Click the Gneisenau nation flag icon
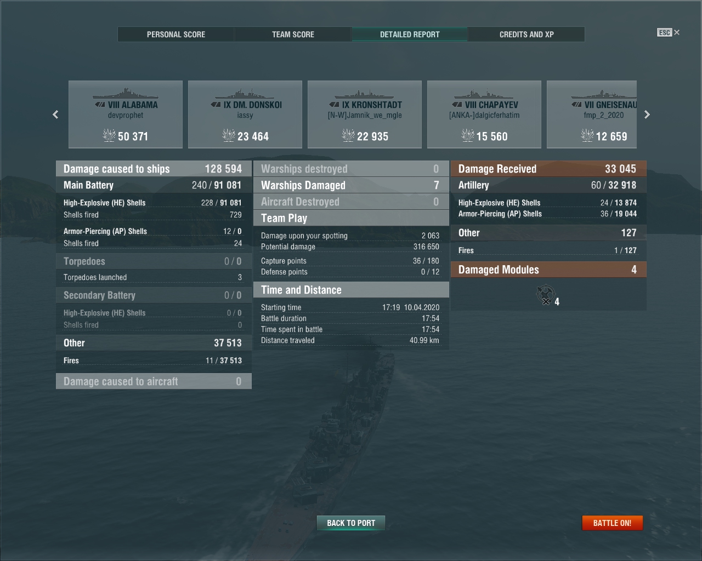 pyautogui.click(x=576, y=105)
